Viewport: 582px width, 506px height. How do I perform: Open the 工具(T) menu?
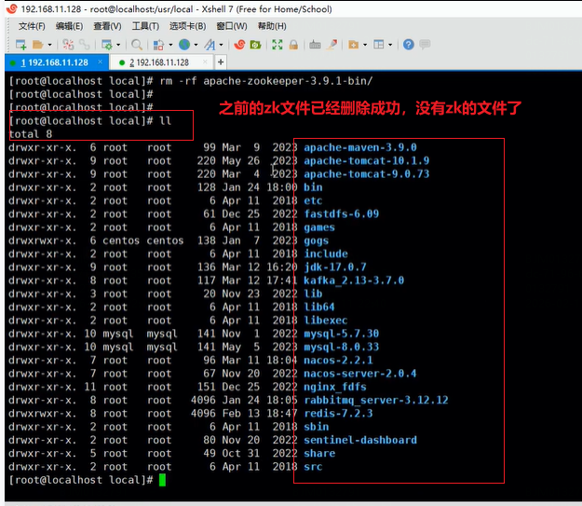pos(145,26)
